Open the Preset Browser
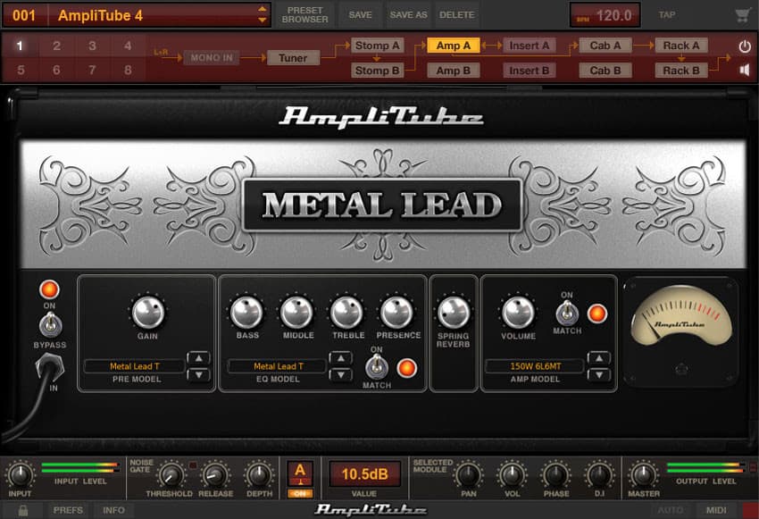Image resolution: width=759 pixels, height=519 pixels. point(305,15)
